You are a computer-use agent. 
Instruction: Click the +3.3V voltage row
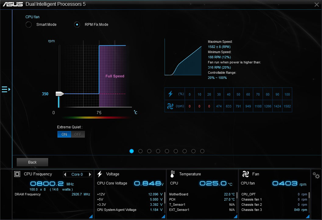point(130,205)
